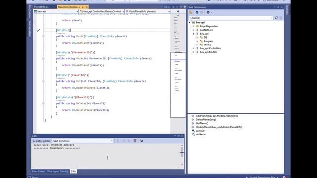Screen dimensions: 317x178
Task: Open the Class View search history dropdown
Action: pyautogui.click(x=272, y=18)
